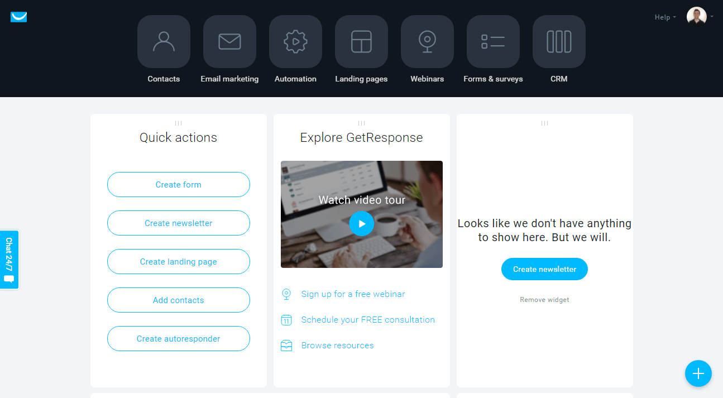This screenshot has height=398, width=723.
Task: Click the user profile avatar
Action: [x=696, y=17]
